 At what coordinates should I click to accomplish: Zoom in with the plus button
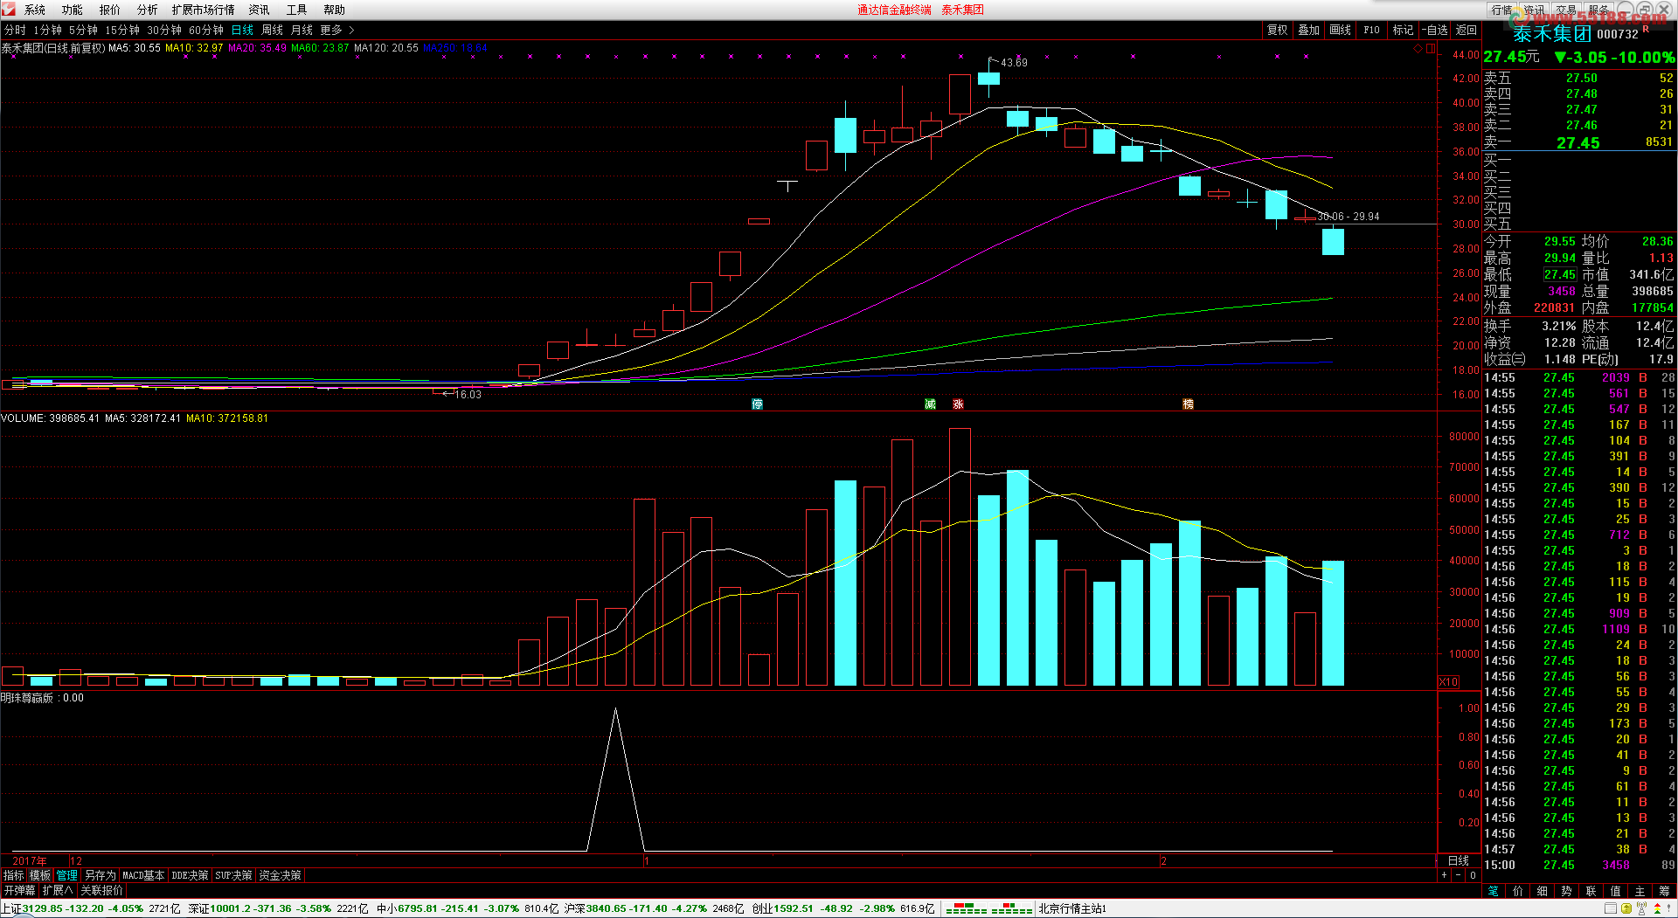point(1445,875)
